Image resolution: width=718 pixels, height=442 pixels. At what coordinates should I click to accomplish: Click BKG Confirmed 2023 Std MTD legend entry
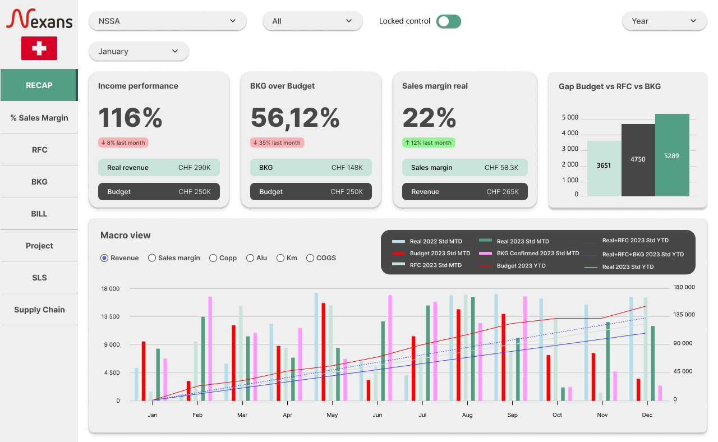click(529, 254)
